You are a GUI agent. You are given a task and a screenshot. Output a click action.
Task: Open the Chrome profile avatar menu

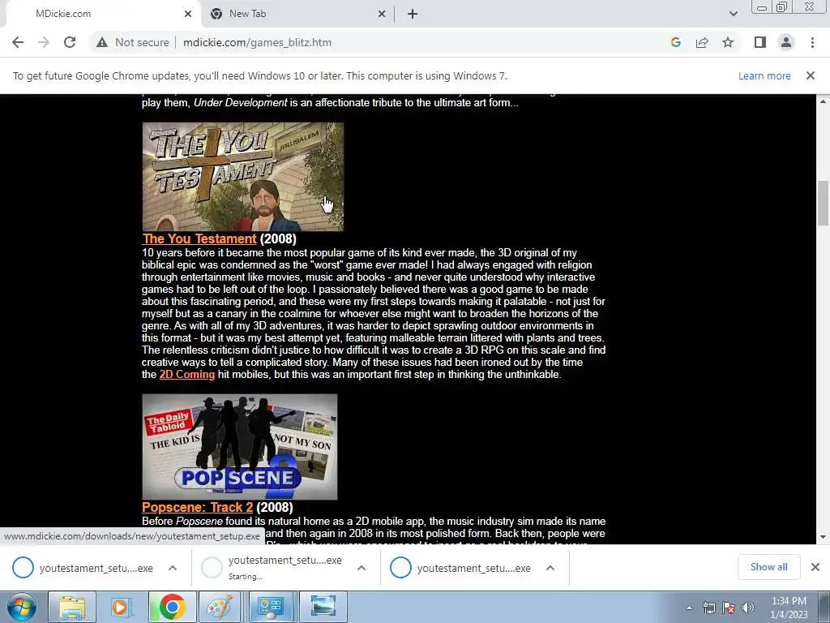pos(786,42)
